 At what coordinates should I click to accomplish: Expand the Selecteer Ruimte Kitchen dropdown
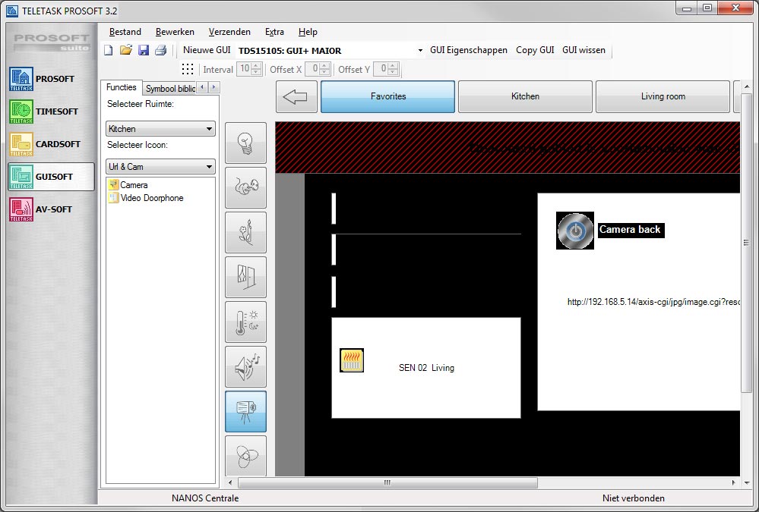point(160,130)
